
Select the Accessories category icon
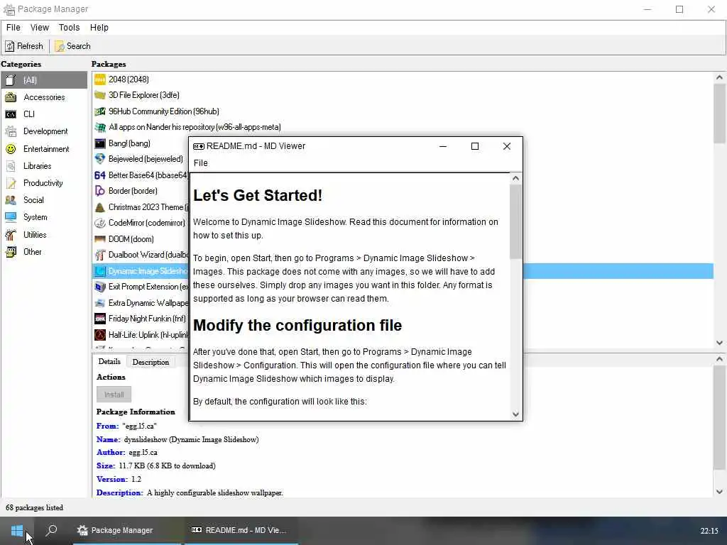pyautogui.click(x=11, y=97)
